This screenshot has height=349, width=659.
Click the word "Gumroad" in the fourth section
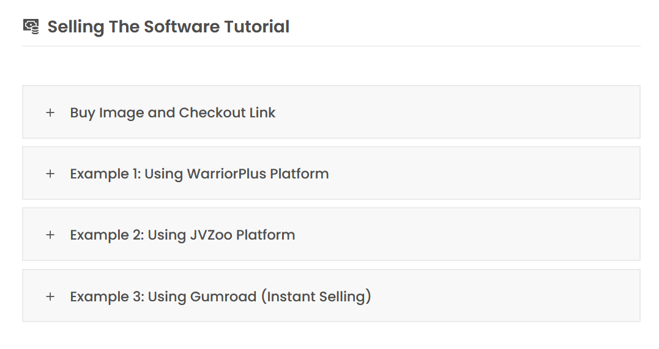coord(223,296)
